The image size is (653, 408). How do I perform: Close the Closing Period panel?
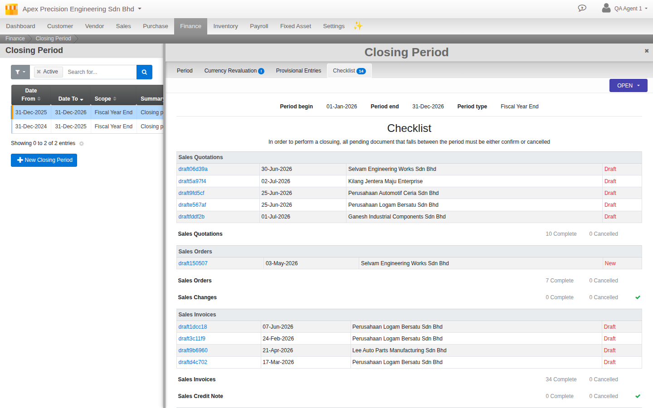[647, 51]
